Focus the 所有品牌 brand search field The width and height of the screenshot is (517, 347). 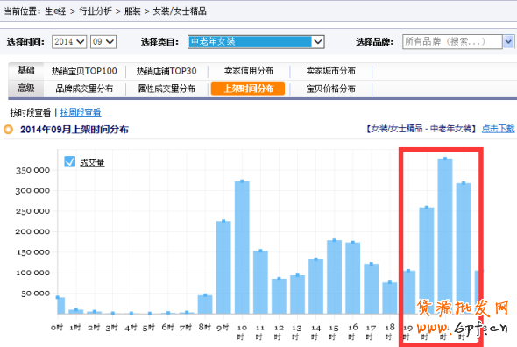coord(452,42)
